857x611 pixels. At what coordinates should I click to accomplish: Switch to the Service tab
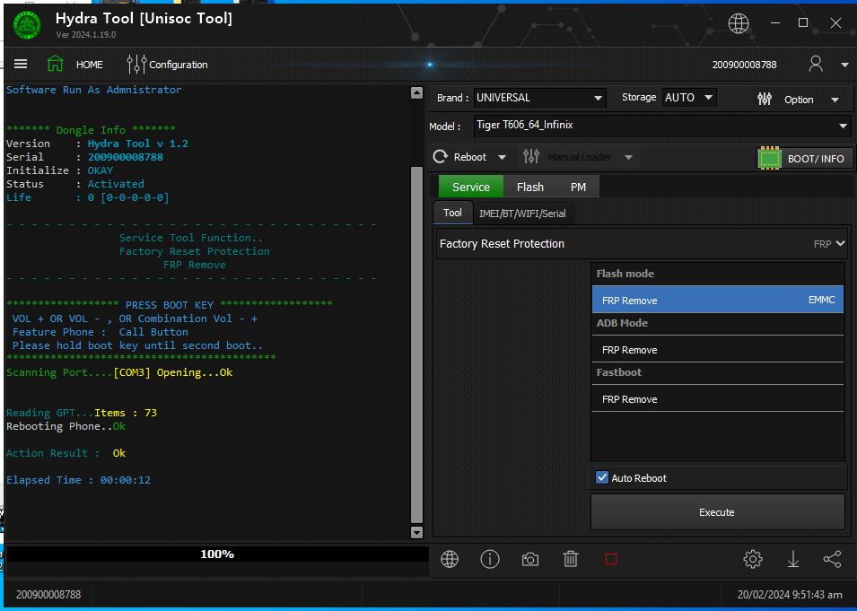470,187
